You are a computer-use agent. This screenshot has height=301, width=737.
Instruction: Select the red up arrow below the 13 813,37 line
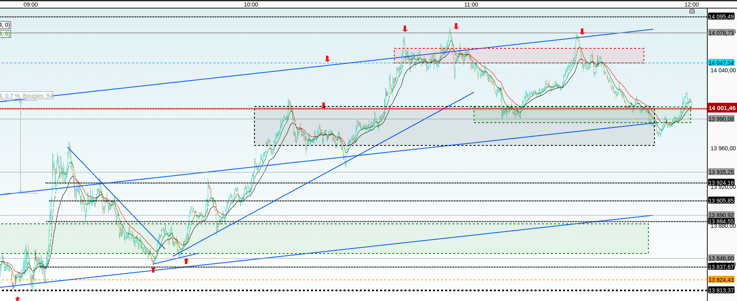pyautogui.click(x=17, y=299)
